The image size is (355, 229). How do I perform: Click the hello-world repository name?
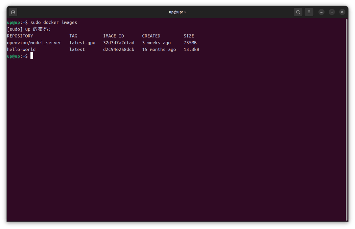21,49
